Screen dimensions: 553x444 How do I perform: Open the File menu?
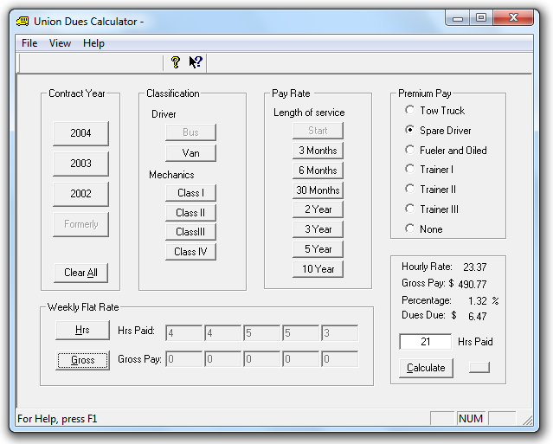(29, 43)
